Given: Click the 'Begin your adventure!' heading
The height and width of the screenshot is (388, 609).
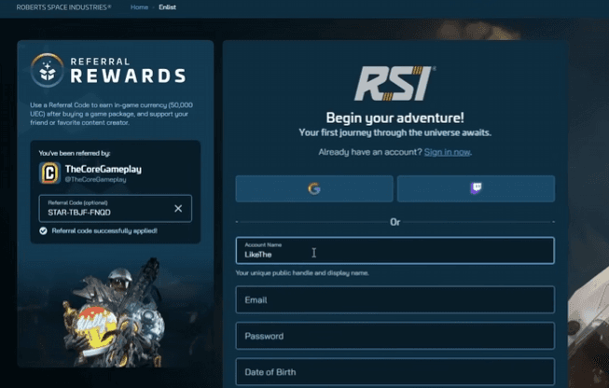Looking at the screenshot, I should pyautogui.click(x=395, y=118).
